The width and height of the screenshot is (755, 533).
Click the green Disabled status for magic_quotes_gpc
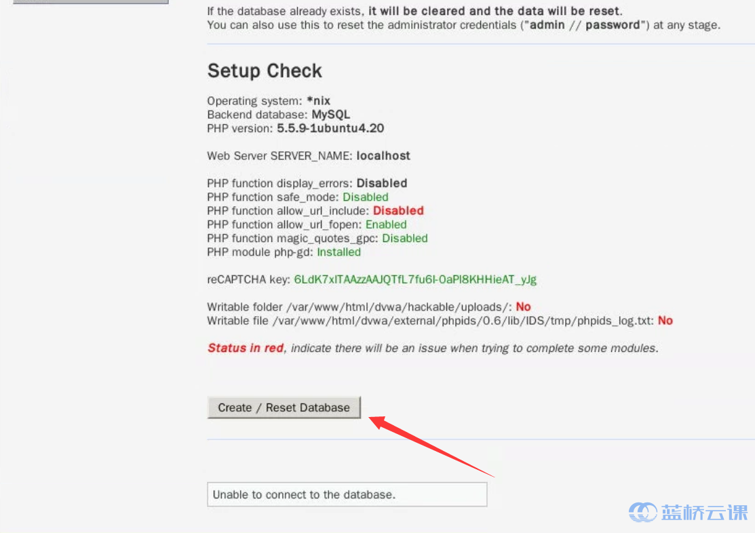pos(405,239)
